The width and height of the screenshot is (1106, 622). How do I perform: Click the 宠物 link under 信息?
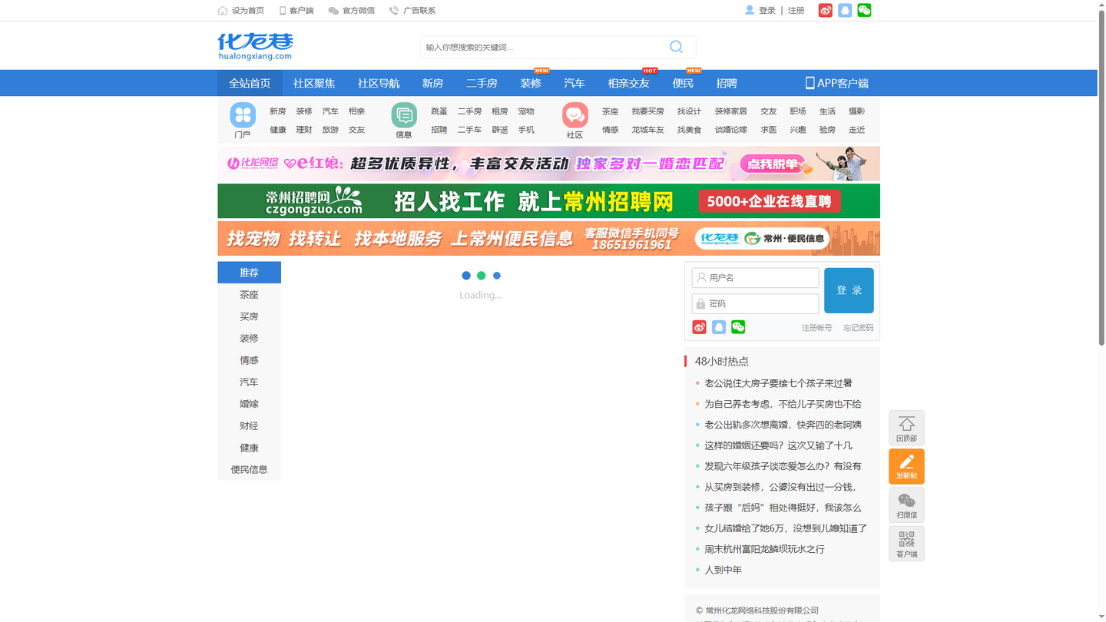click(x=526, y=111)
